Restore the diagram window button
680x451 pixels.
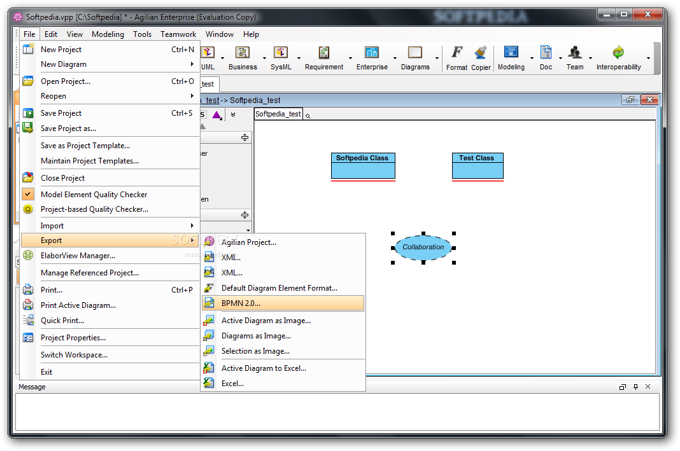(x=630, y=100)
